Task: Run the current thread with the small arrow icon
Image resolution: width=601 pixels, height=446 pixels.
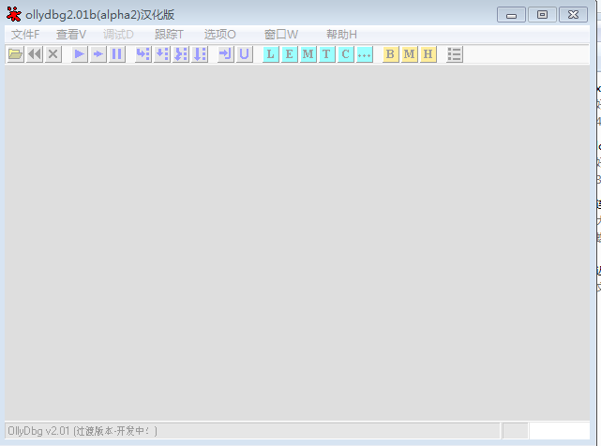Action: point(98,54)
